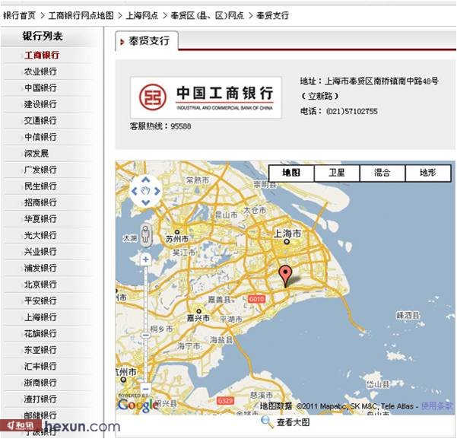
Task: Pan the map down with the arrow
Action: [145, 202]
